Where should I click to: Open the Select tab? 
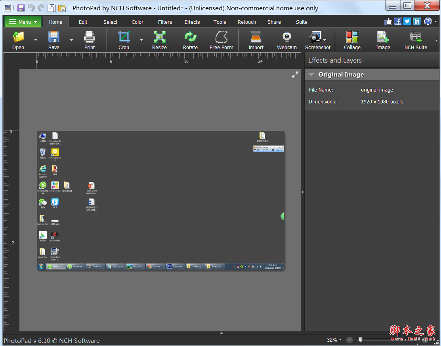pyautogui.click(x=110, y=22)
